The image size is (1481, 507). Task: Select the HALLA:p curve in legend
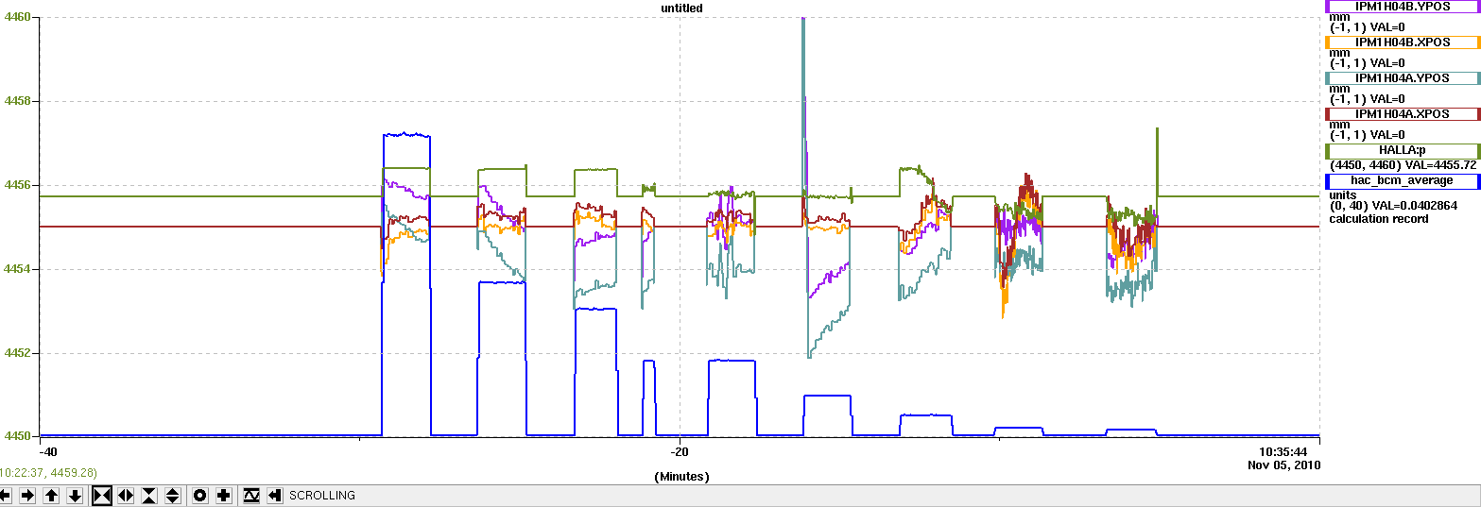1403,150
